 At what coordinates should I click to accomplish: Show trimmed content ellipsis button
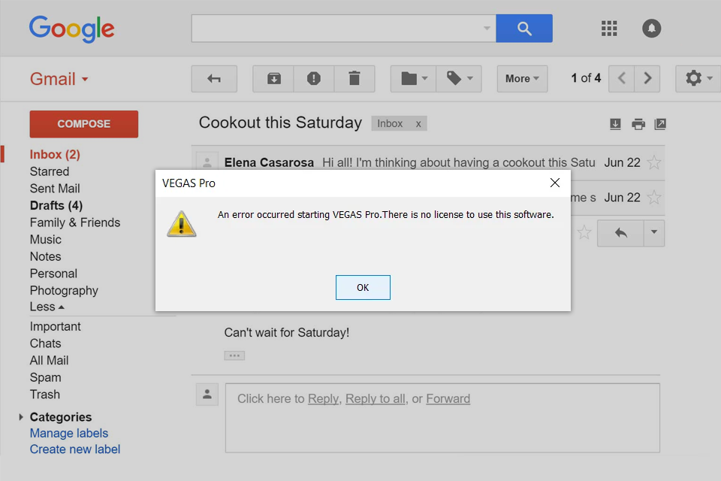[x=234, y=355]
